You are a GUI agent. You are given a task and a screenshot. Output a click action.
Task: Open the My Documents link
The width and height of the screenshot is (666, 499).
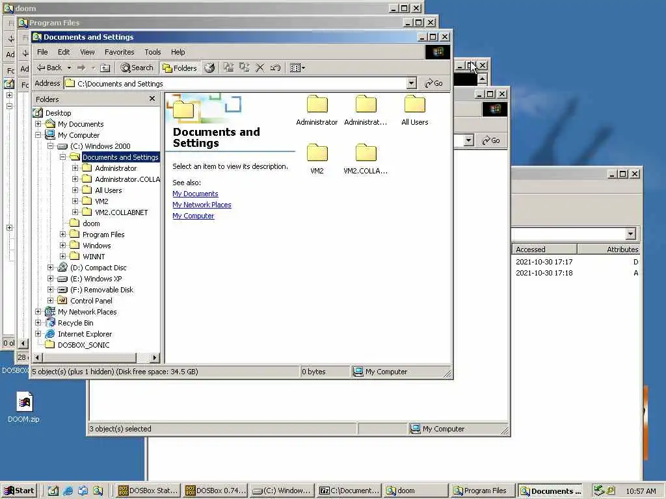point(195,194)
